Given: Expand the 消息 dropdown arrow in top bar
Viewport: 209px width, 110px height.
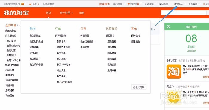Looking at the screenshot, I should coord(40,4).
